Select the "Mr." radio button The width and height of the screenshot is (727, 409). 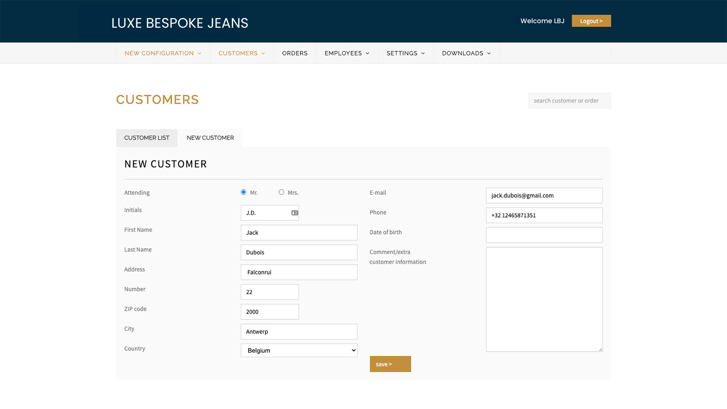coord(244,192)
